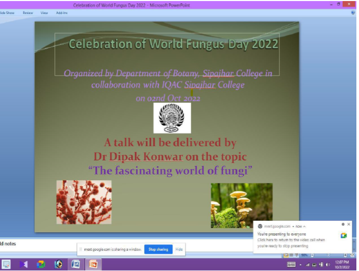
Task: Switch to Slide Sorter view
Action: [291, 255]
